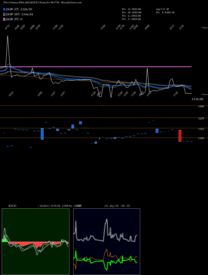Image resolution: width=208 pixels, height=275 pixels.
Task: Click the chart title mentioning MunafaSutra.com
Action: (42, 2)
